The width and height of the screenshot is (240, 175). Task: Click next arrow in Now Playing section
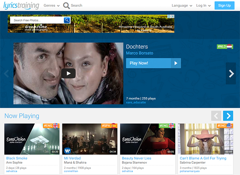(228, 116)
